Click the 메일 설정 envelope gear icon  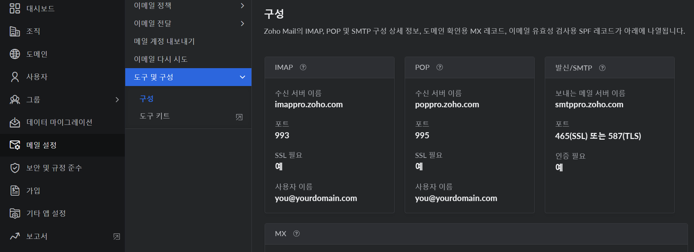pyautogui.click(x=15, y=145)
